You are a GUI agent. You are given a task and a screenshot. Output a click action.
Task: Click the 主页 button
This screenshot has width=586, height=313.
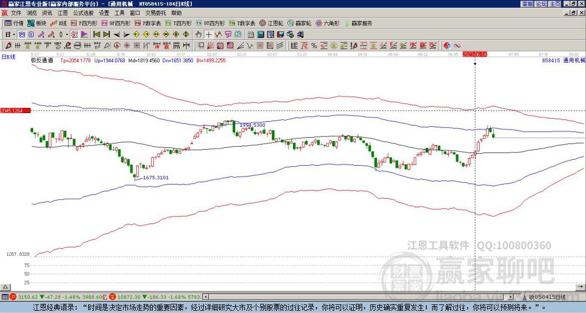(x=555, y=4)
